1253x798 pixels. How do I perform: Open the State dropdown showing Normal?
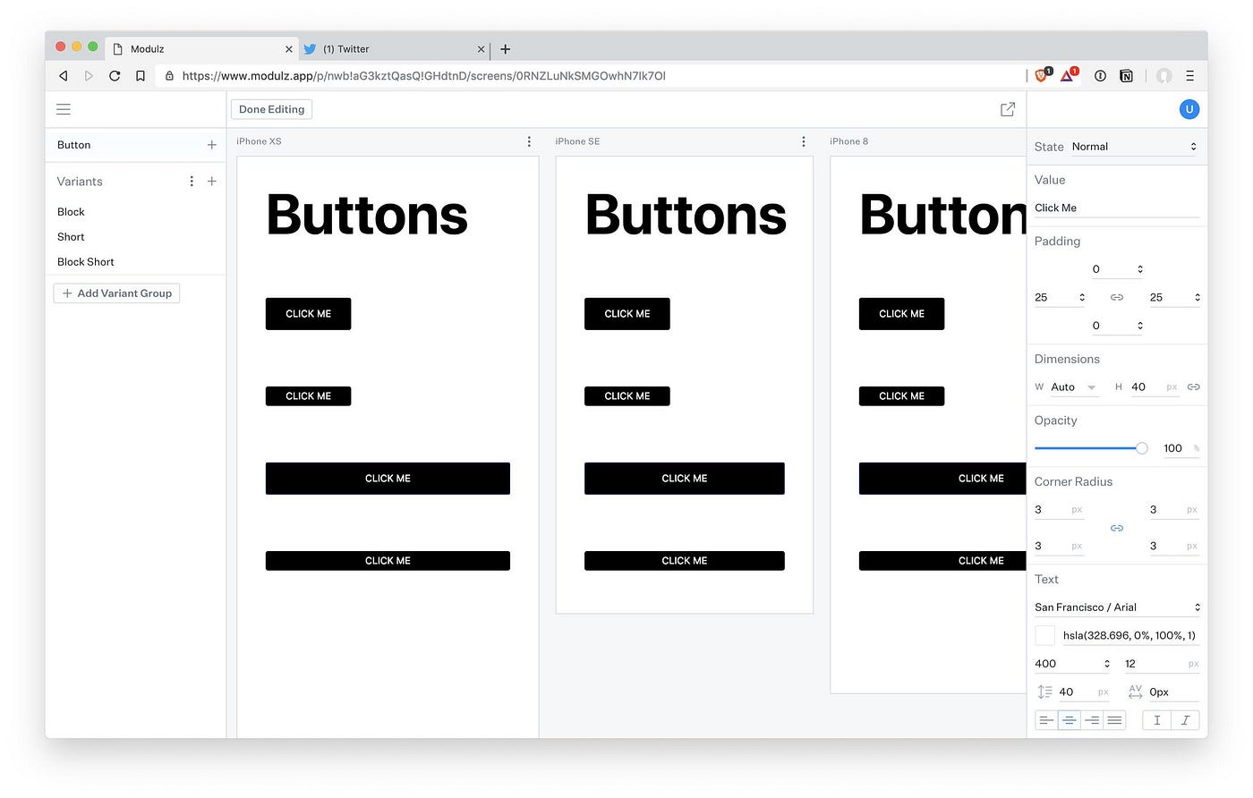pos(1132,146)
